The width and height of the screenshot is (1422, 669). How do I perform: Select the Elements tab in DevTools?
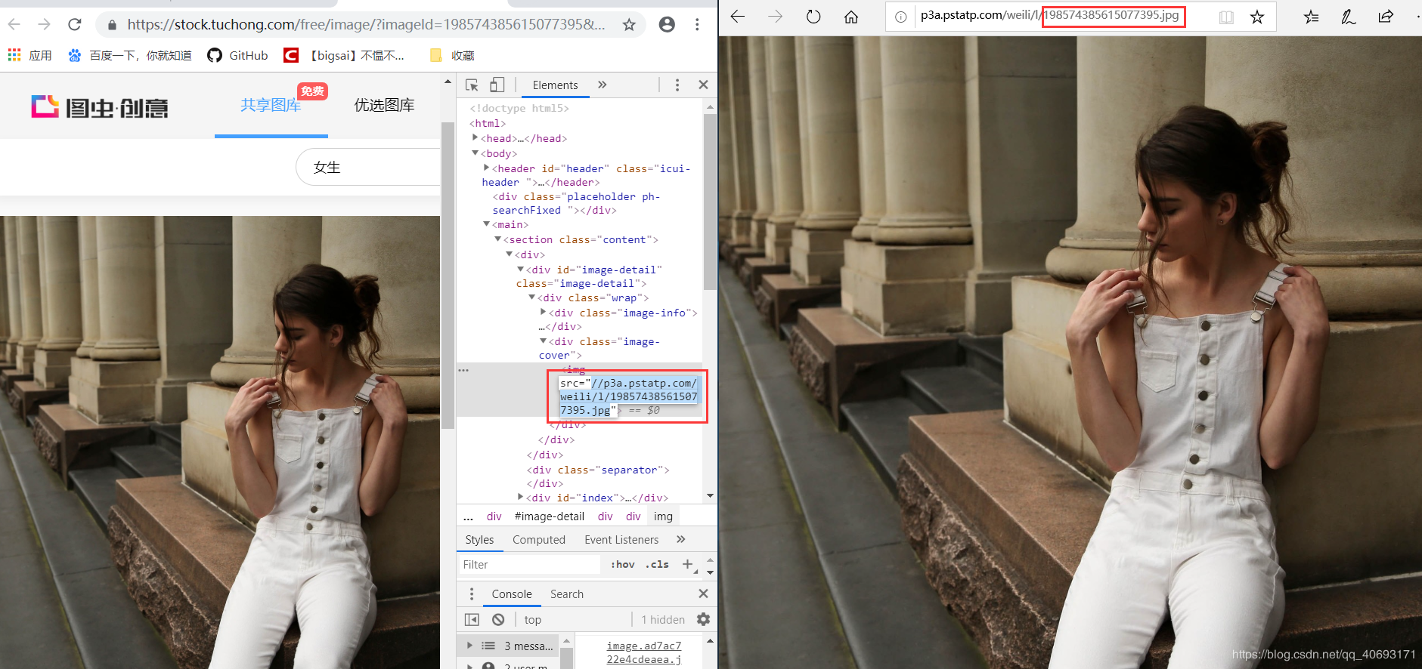[x=555, y=85]
